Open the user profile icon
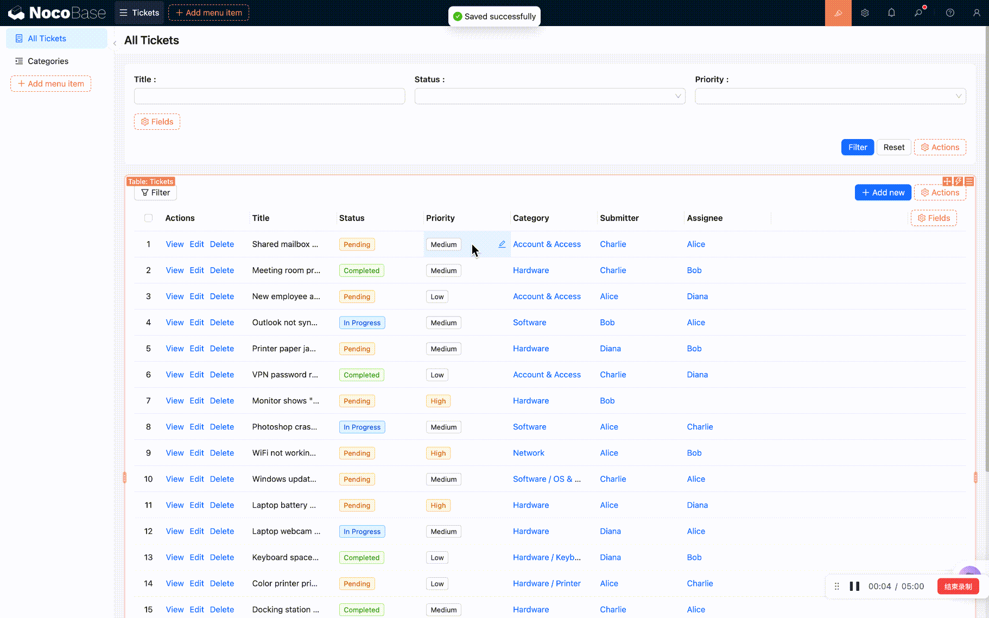Image resolution: width=989 pixels, height=618 pixels. (977, 13)
